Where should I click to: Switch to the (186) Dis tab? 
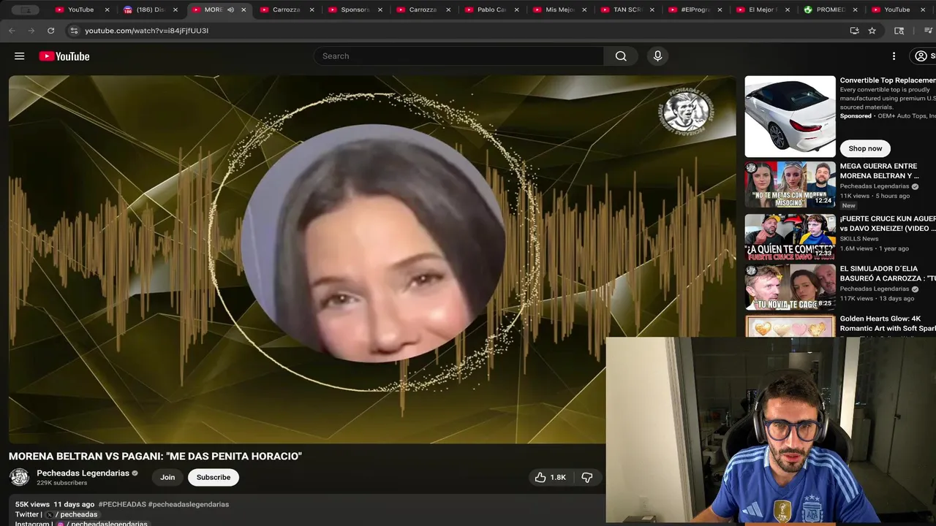pos(151,9)
